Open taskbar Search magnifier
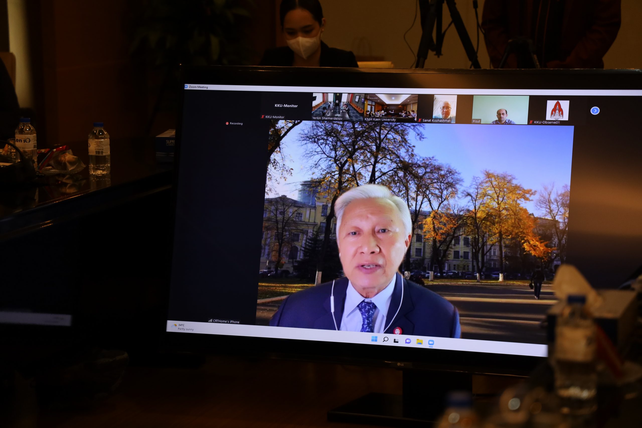The height and width of the screenshot is (428, 642). click(385, 339)
